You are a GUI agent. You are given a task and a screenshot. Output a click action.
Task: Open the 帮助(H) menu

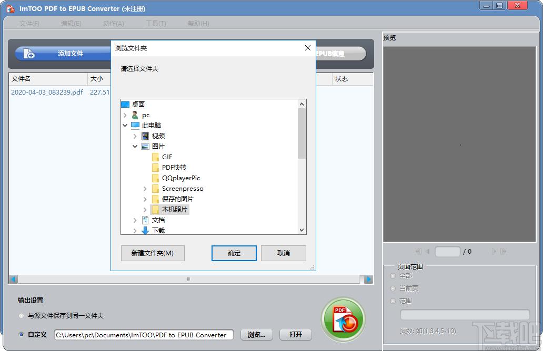click(x=198, y=23)
